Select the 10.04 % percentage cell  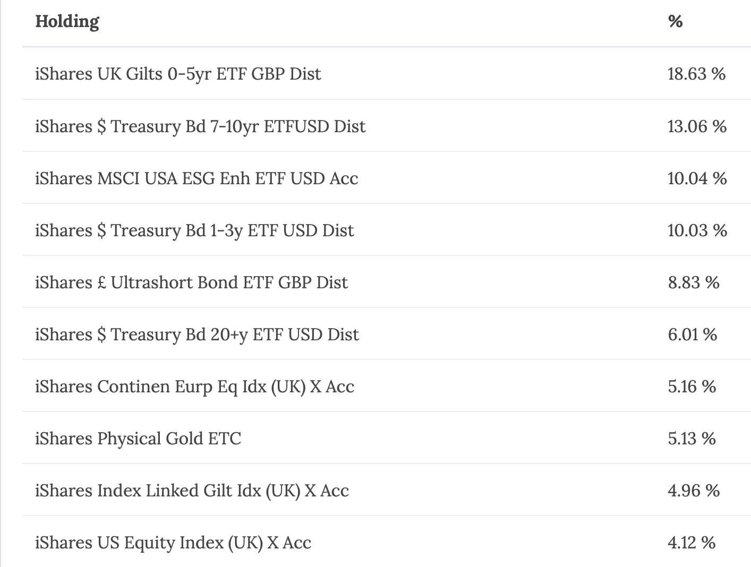coord(697,178)
